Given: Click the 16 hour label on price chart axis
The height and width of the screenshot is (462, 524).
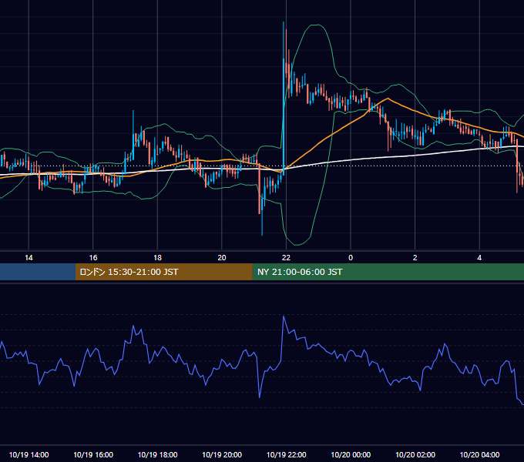Looking at the screenshot, I should coord(93,258).
